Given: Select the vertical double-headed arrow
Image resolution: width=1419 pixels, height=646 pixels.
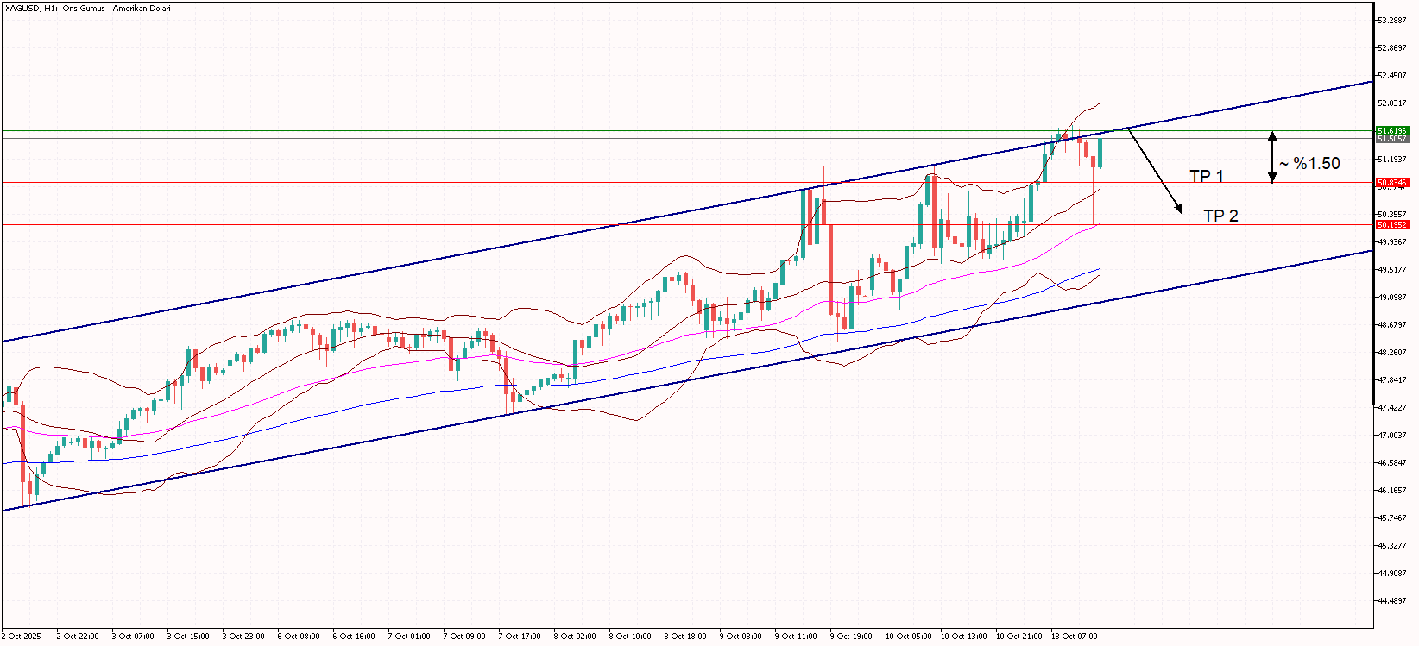Looking at the screenshot, I should pos(1271,156).
